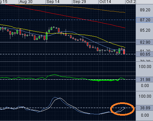Click the 38.89 stochastic value tag
Screen dimensions: 153x121
point(144,108)
